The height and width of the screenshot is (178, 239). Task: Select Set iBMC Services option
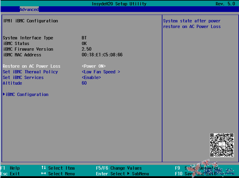23,78
